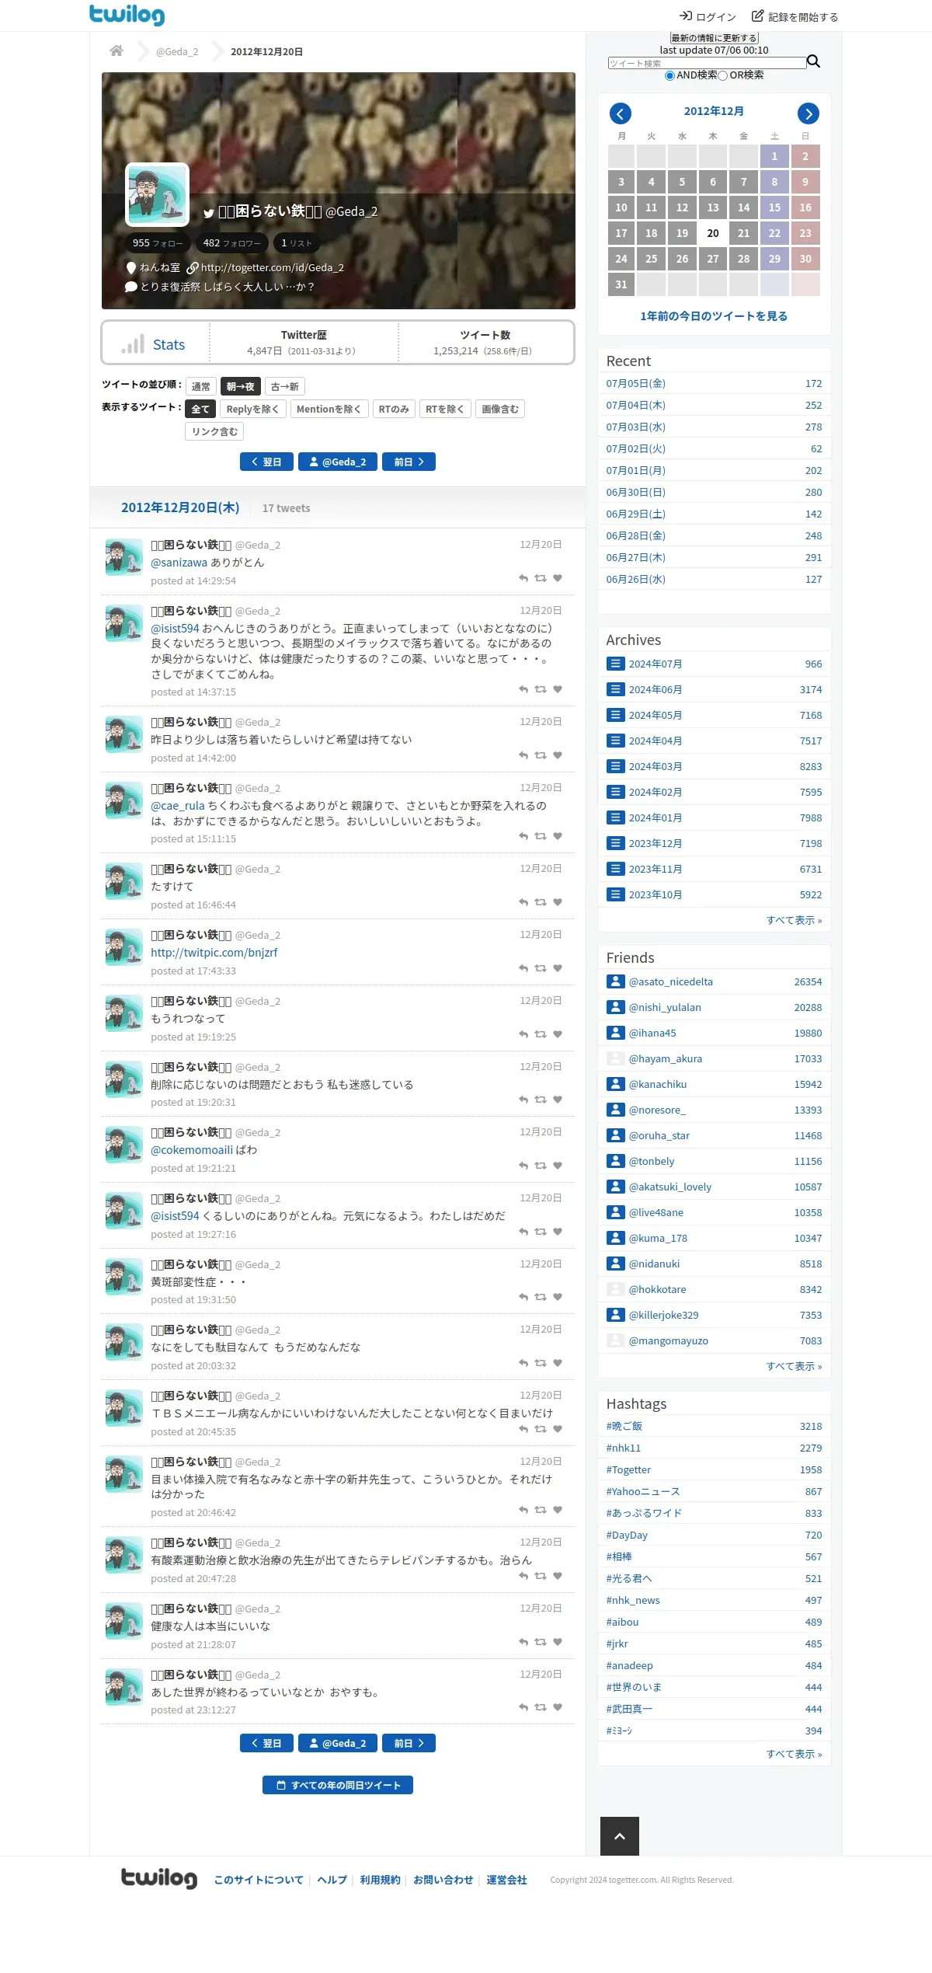This screenshot has height=1973, width=932.
Task: Click bottom 翌日 navigation button
Action: pyautogui.click(x=266, y=1743)
